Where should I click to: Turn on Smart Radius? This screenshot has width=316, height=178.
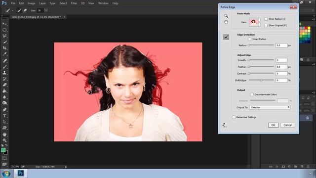click(250, 39)
